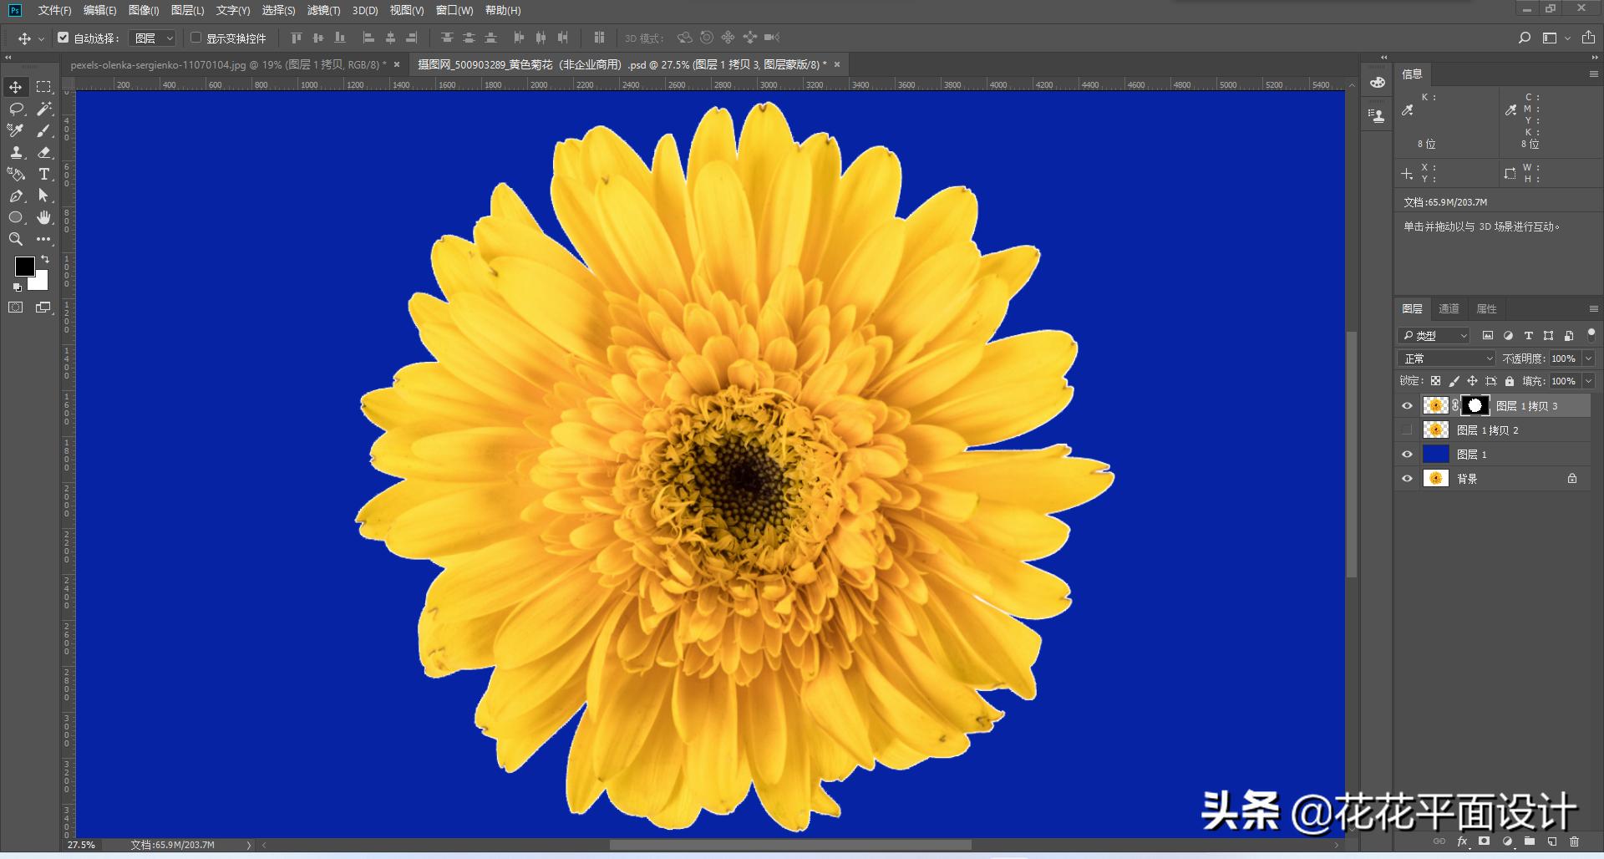The image size is (1604, 859).
Task: Open the blend mode dropdown 正常
Action: [1447, 358]
